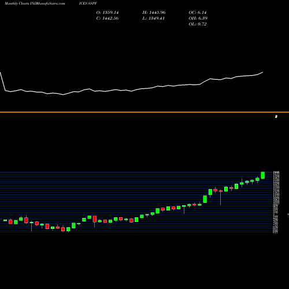Click the ICES SSPF symbol label
The height and width of the screenshot is (289, 289).
pyautogui.click(x=88, y=3)
